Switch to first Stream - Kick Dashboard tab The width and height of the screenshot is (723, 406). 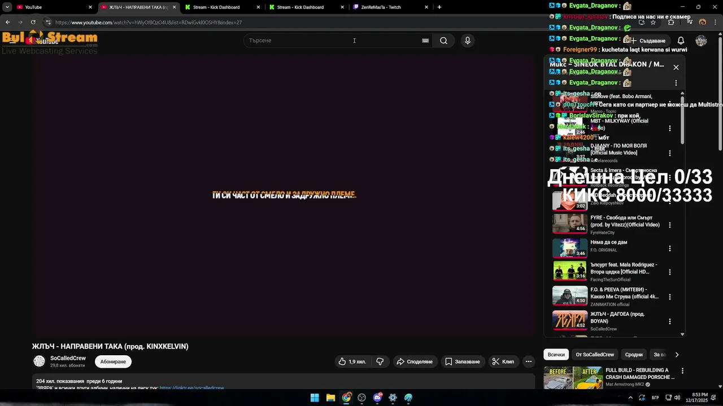(x=221, y=7)
